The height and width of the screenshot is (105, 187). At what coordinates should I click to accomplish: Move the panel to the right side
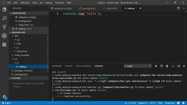tap(178, 66)
